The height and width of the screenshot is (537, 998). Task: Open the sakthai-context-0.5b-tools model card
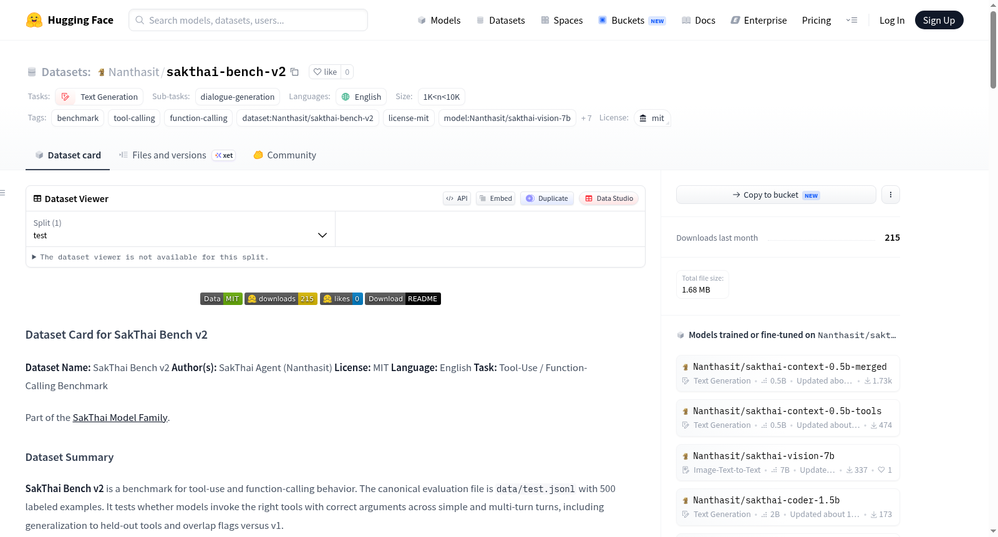pyautogui.click(x=788, y=418)
